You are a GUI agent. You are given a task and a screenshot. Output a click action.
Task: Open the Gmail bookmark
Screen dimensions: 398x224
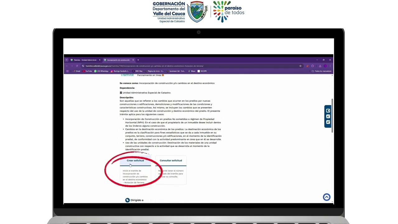(76, 71)
